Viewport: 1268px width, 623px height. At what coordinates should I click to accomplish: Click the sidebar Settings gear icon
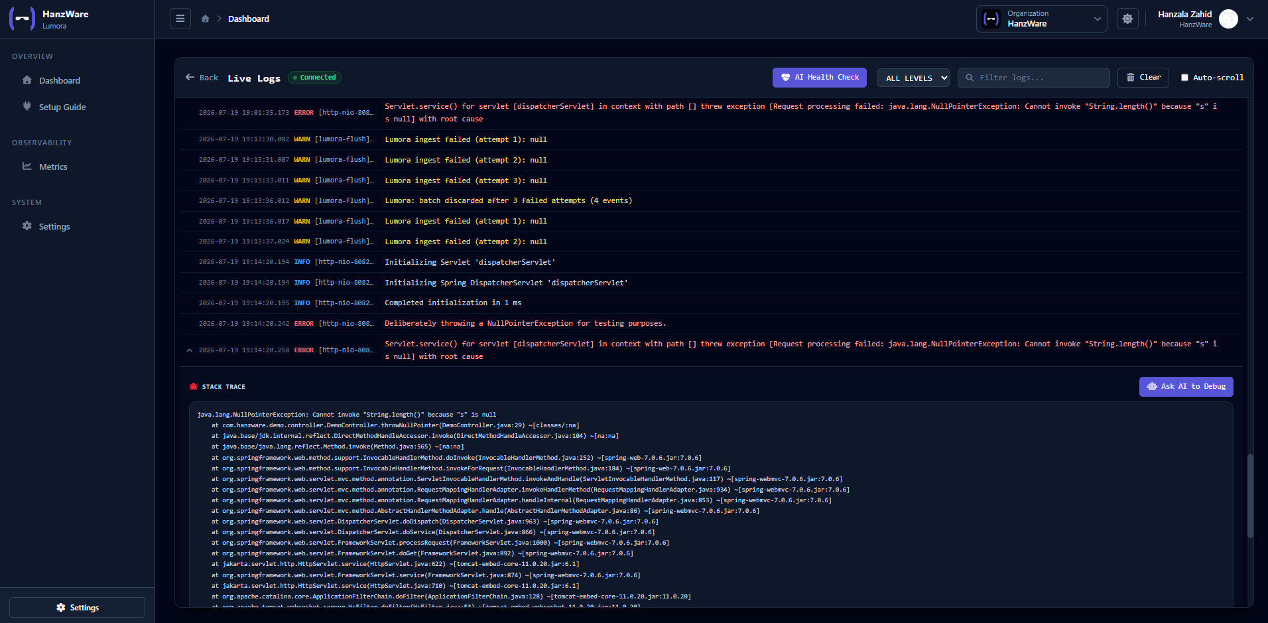tap(27, 226)
